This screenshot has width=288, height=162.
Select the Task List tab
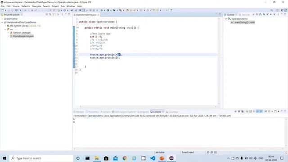(x=244, y=15)
